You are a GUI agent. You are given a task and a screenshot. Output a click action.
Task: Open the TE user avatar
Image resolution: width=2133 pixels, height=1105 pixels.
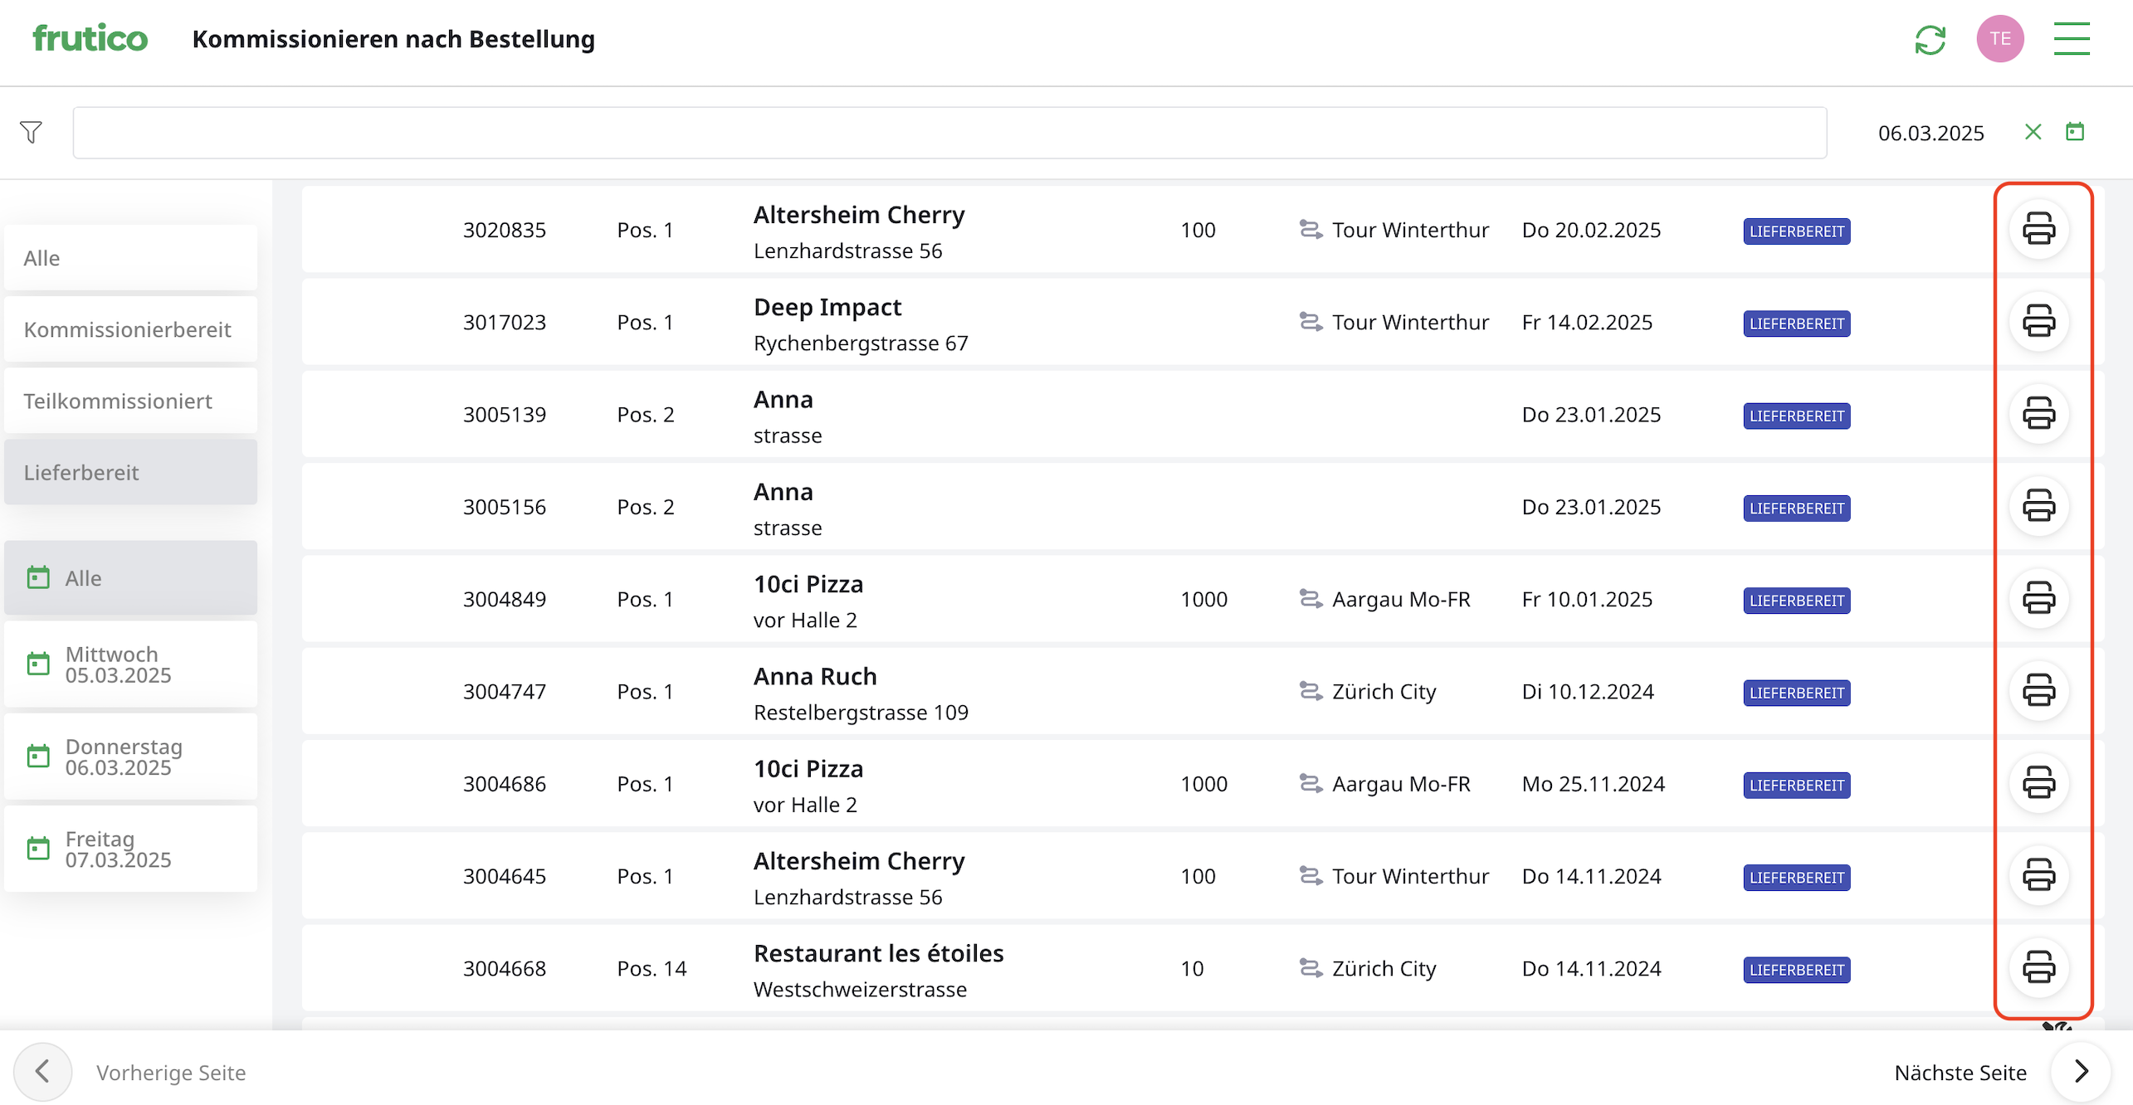tap(1999, 39)
